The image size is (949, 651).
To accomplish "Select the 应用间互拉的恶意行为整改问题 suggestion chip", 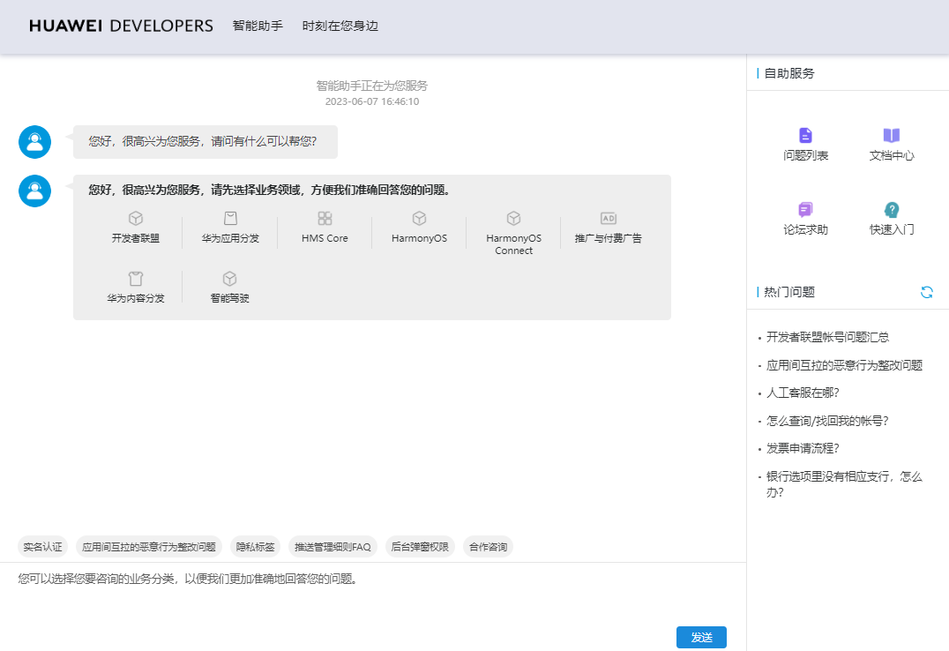I will [149, 547].
